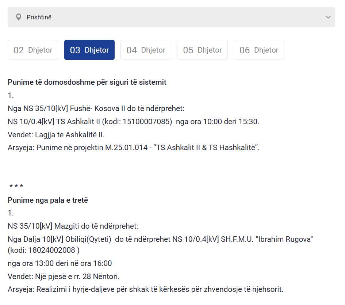Expand the city list using the chevron arrow

tap(328, 17)
